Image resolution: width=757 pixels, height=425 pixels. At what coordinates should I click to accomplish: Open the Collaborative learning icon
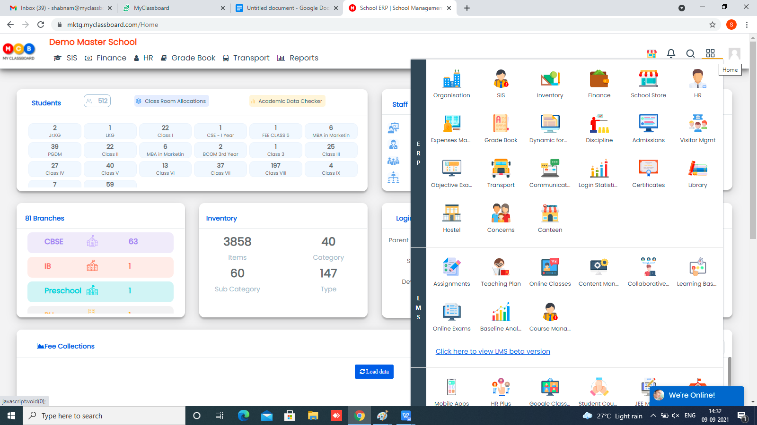tap(648, 267)
